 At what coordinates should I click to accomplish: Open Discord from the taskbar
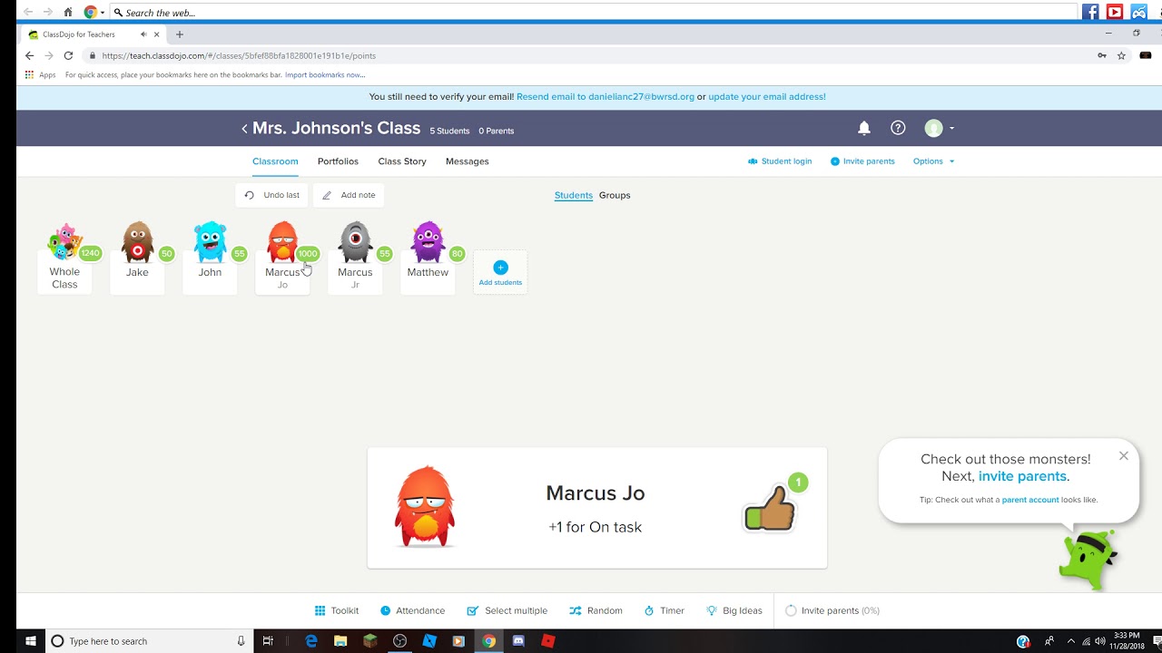pos(518,641)
